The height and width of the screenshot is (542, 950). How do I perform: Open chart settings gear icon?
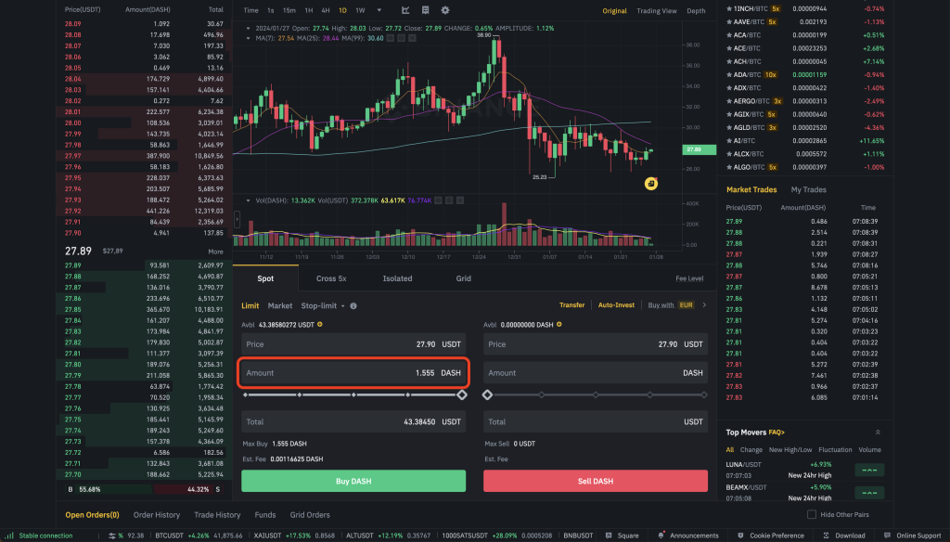(x=445, y=10)
